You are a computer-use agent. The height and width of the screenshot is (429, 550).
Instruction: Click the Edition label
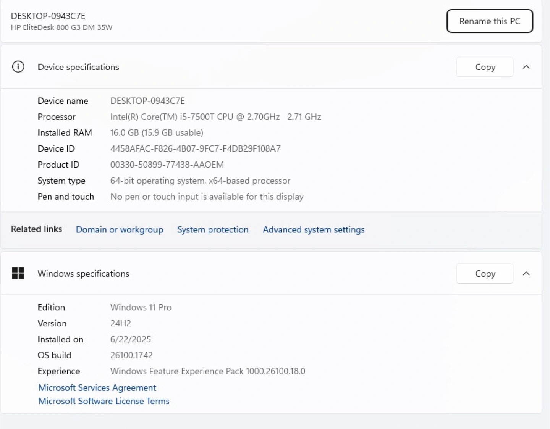tap(51, 308)
